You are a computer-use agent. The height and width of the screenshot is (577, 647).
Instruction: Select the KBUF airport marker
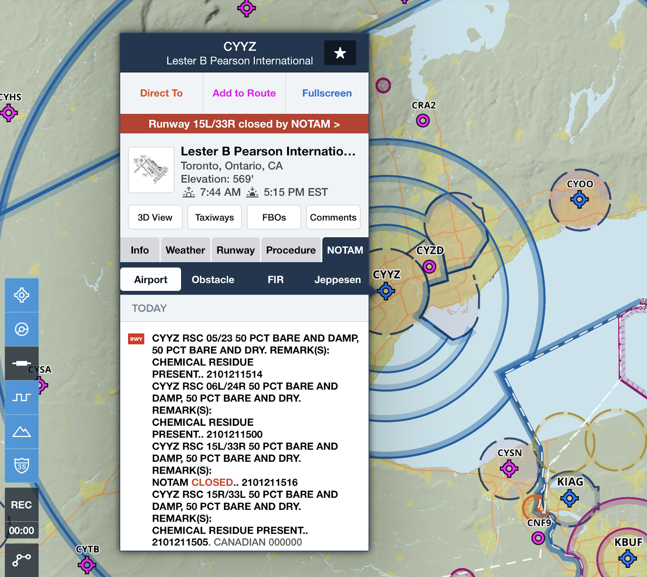pos(628,559)
